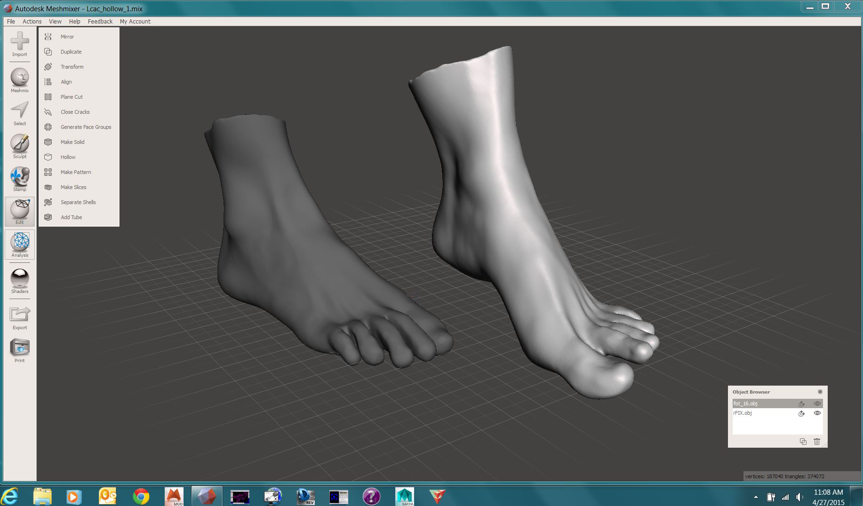Open the Print tool

(x=19, y=349)
